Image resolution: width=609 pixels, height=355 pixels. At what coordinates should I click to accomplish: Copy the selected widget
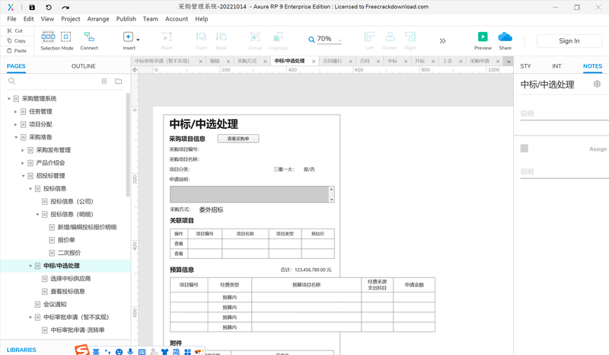pos(16,41)
